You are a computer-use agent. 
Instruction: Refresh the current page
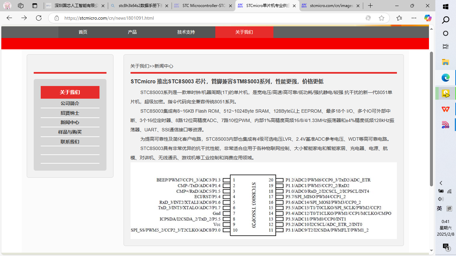39,18
